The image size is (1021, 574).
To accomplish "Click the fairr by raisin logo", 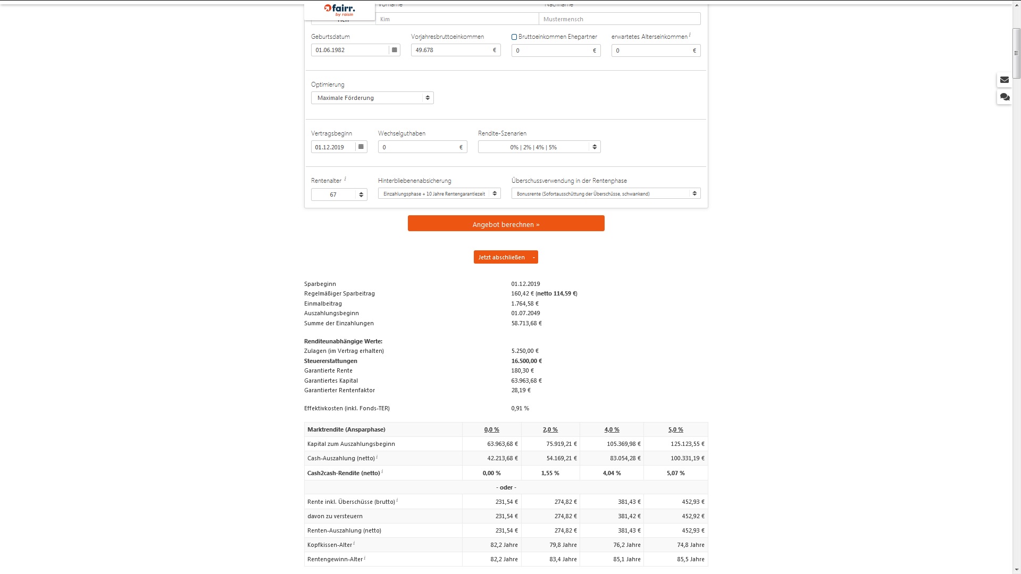I will click(339, 10).
